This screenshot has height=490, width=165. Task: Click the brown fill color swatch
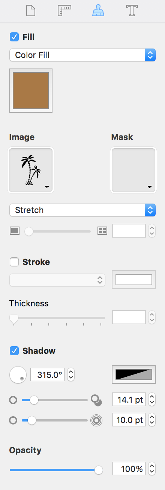pos(31,91)
